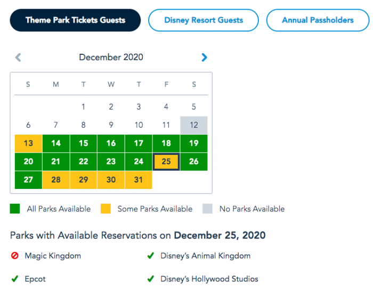Click the green All Parks Available swatch
The image size is (373, 290).
[x=15, y=209]
